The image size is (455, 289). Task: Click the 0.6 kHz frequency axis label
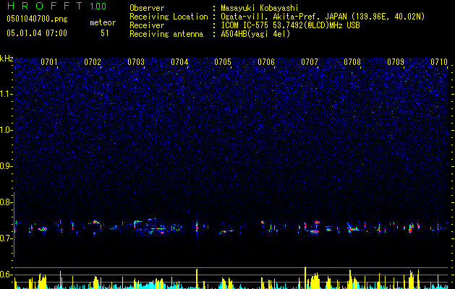click(x=5, y=275)
